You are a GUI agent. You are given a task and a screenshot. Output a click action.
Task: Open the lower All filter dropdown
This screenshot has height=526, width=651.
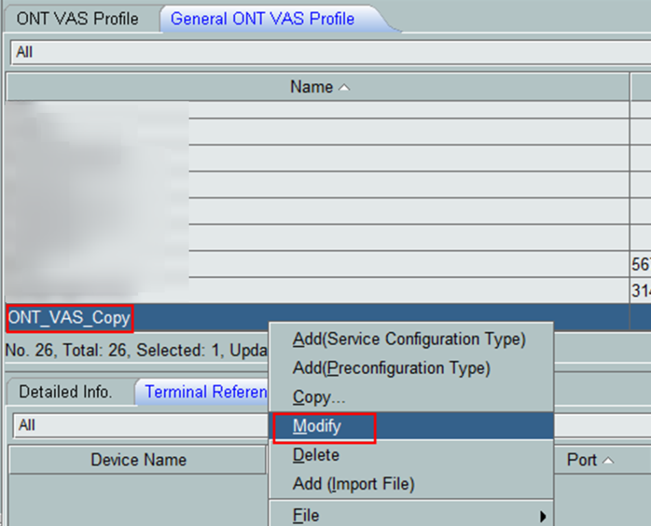pos(137,425)
